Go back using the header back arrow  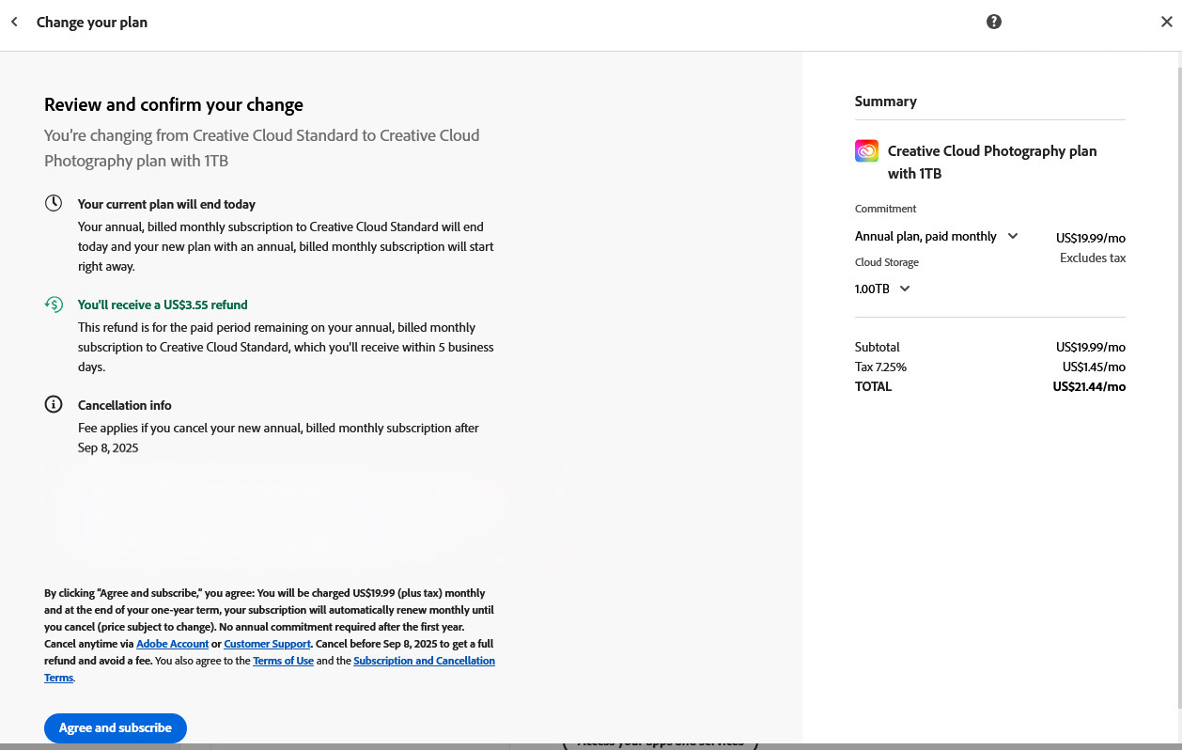click(15, 22)
